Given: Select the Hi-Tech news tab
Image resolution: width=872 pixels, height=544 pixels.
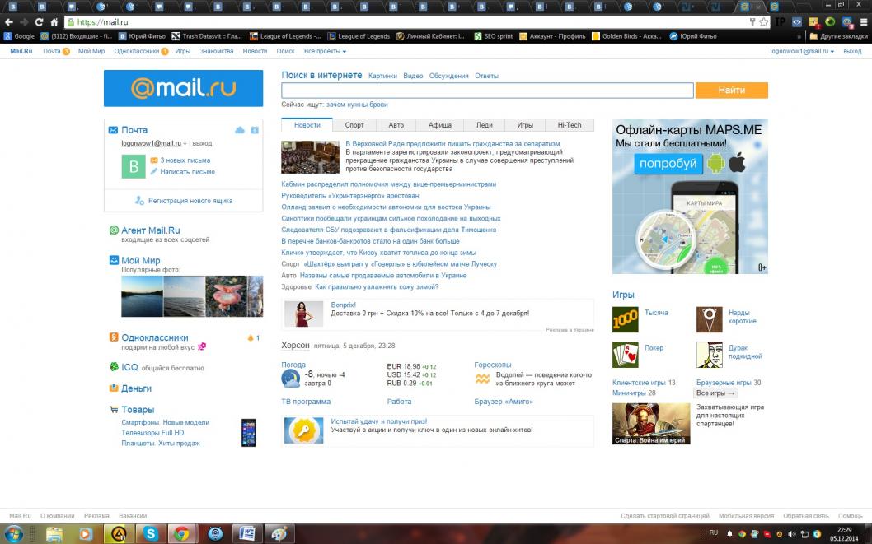Looking at the screenshot, I should pyautogui.click(x=569, y=125).
